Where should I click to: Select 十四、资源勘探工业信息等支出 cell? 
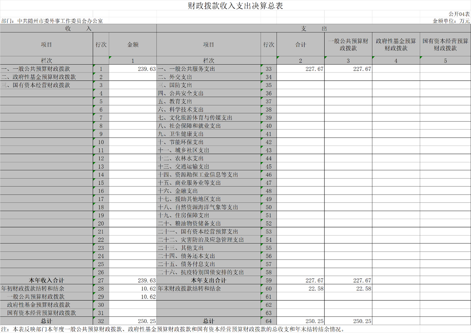[209, 174]
